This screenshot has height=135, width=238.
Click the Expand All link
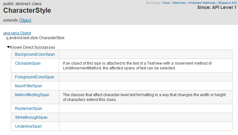click(x=227, y=3)
